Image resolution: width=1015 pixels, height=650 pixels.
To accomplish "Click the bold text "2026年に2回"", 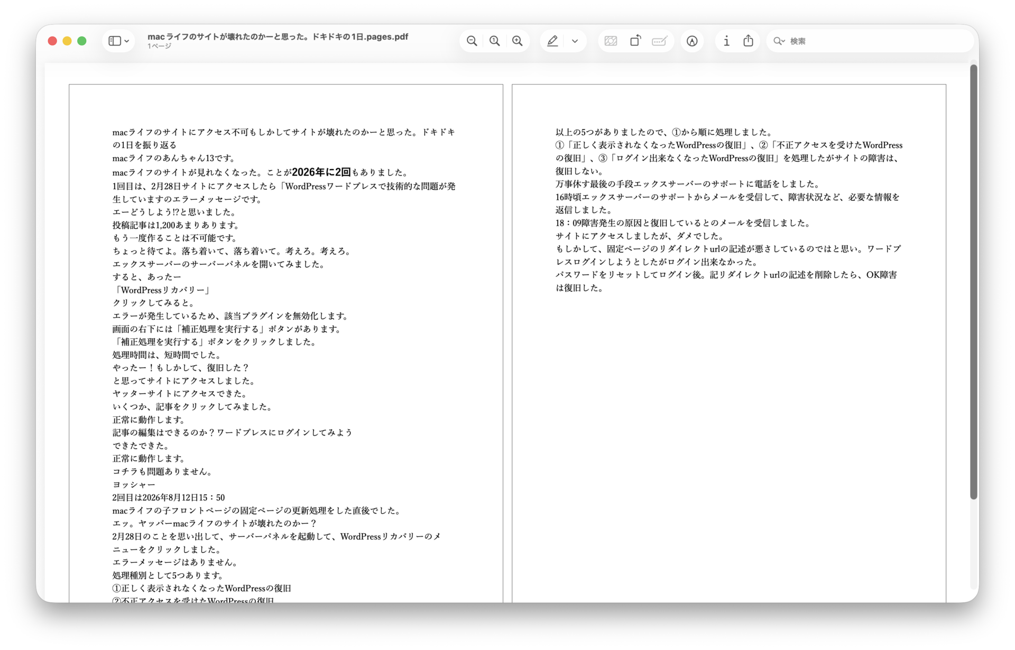I will point(321,172).
